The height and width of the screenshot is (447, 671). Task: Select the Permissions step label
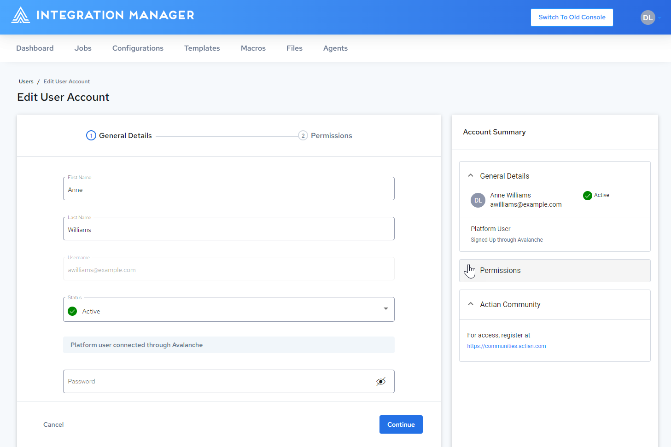pos(332,136)
